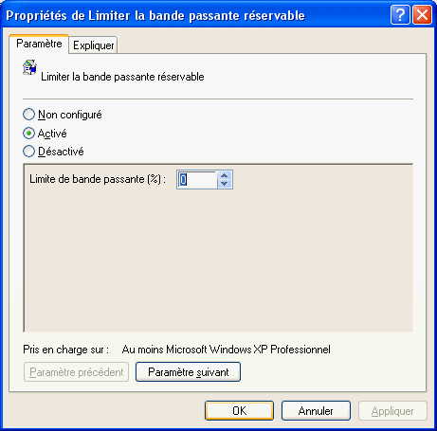
Task: Click the Limite de bande passante label
Action: click(98, 179)
